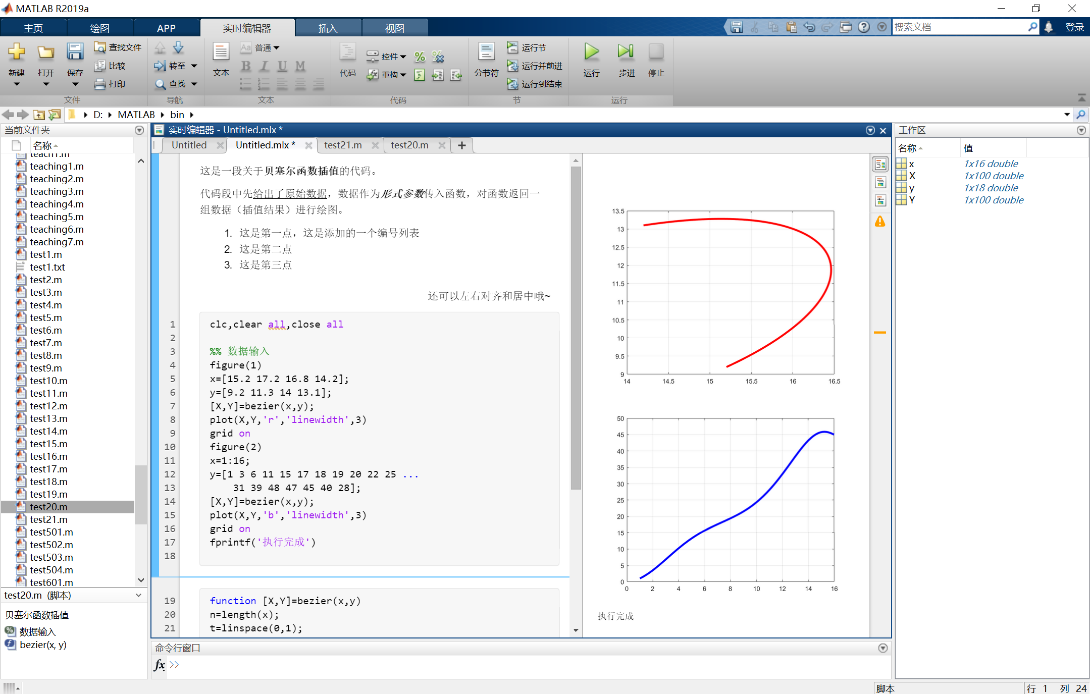
Task: Open the test21.m editor tab
Action: [343, 145]
